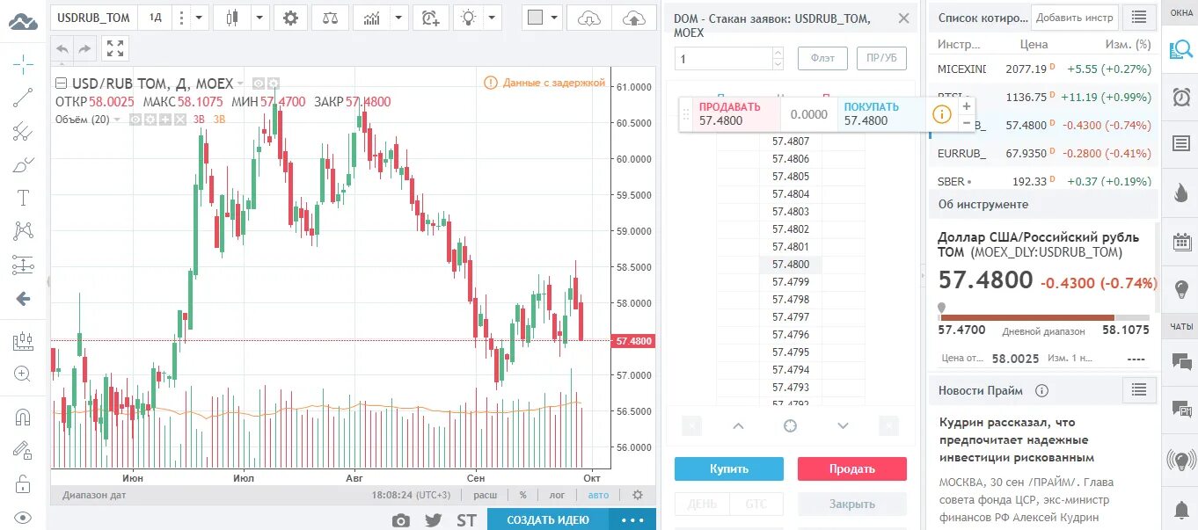Click the blue Купить button

click(x=729, y=468)
